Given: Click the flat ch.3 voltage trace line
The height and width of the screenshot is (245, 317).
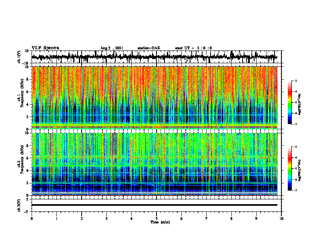Looking at the screenshot, I should point(154,205).
